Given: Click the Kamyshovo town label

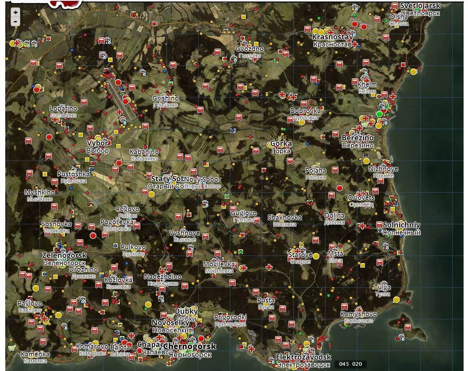Looking at the screenshot, I should 359,314.
